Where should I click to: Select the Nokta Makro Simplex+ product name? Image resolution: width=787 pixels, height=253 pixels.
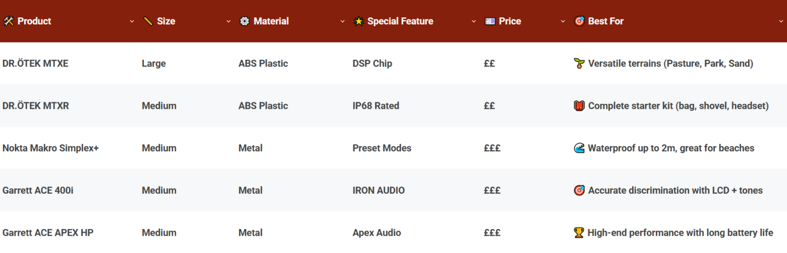[51, 148]
